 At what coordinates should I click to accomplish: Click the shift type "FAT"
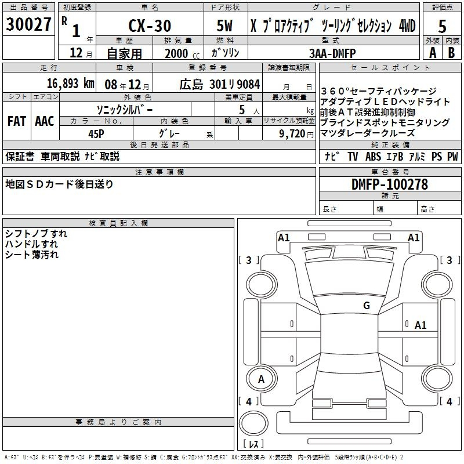pyautogui.click(x=17, y=121)
